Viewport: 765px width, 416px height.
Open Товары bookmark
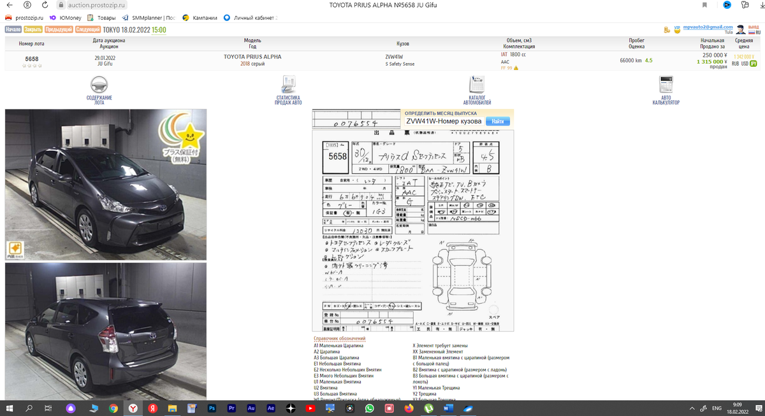102,18
